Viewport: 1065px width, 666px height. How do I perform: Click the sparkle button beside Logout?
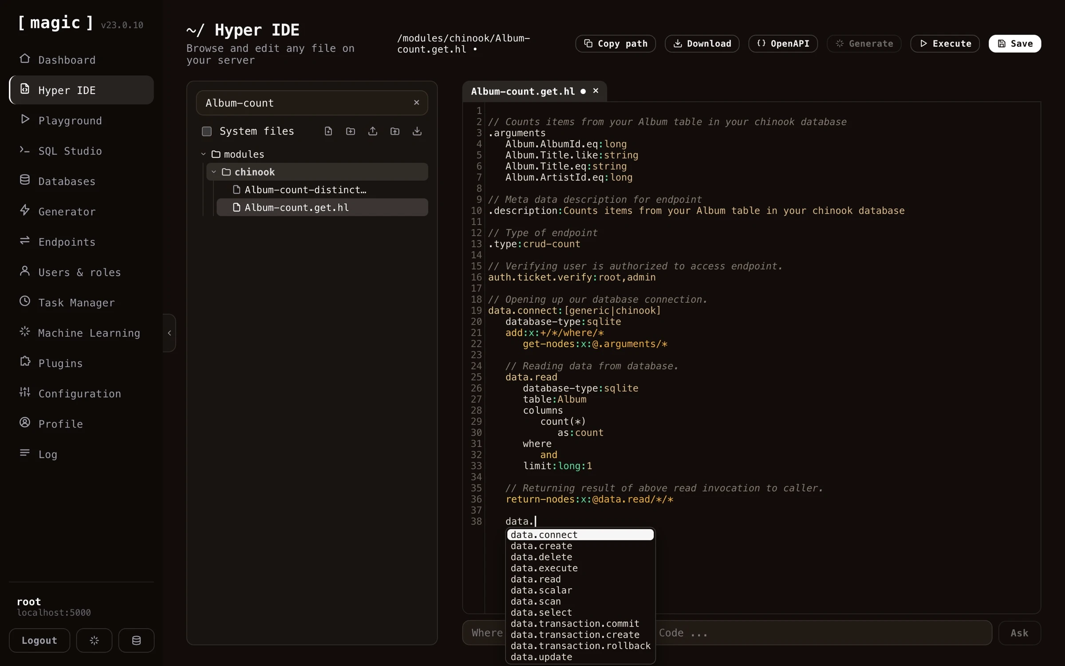point(94,640)
